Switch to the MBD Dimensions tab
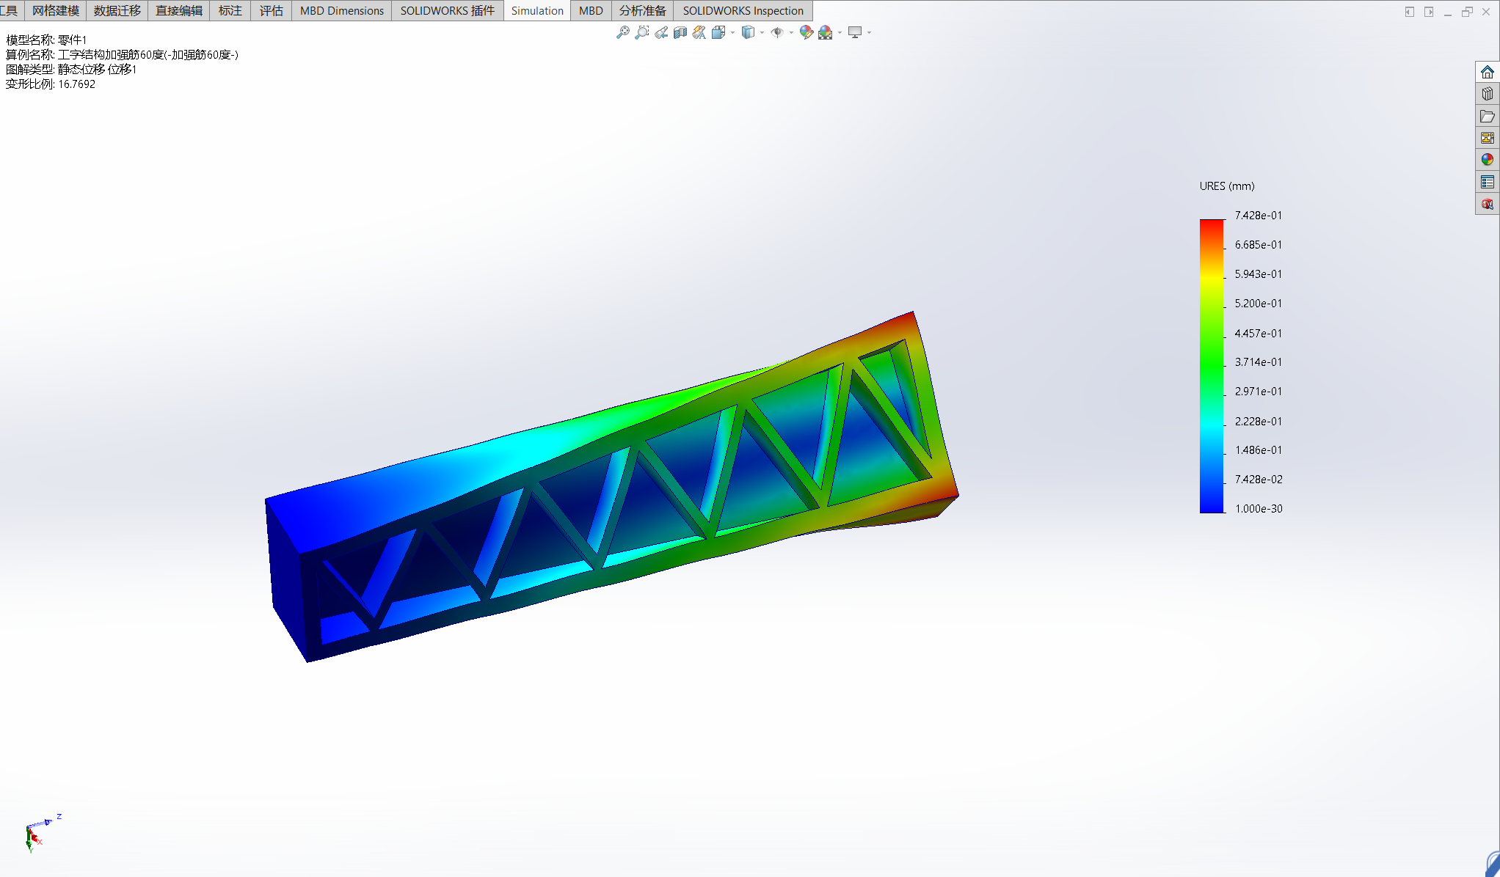1500x877 pixels. (341, 10)
